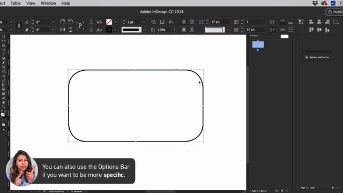Select the Pen tool in toolbox
The width and height of the screenshot is (343, 193).
[x=4, y=58]
